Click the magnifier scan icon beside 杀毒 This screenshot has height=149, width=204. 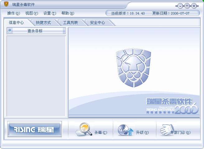[x=84, y=129]
